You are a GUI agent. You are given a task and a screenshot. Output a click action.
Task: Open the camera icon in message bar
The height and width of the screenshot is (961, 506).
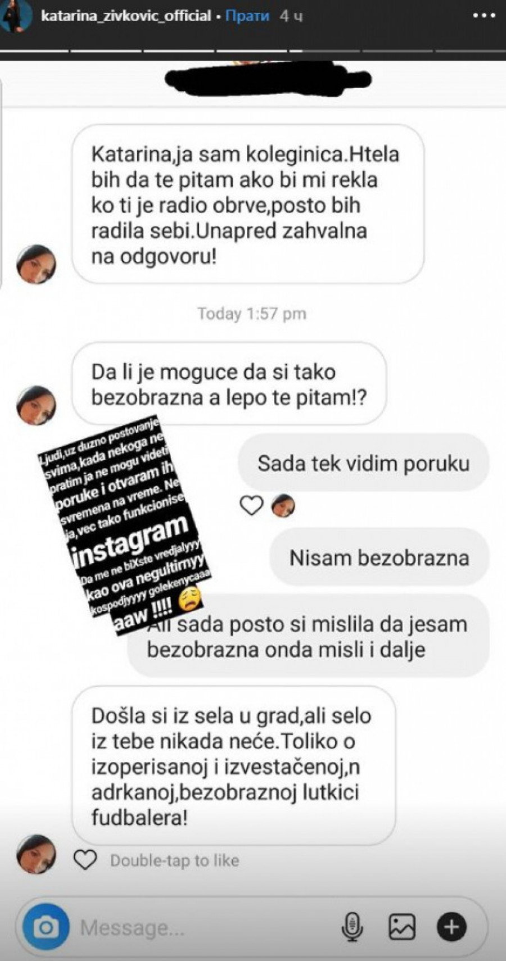point(46,927)
